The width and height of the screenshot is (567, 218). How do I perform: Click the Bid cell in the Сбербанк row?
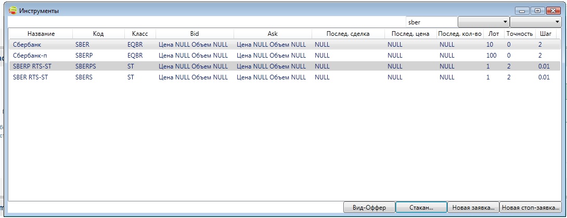point(193,45)
